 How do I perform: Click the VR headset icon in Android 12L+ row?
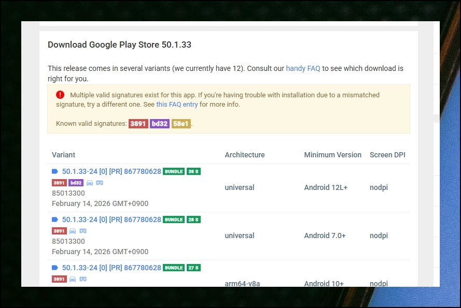click(100, 183)
